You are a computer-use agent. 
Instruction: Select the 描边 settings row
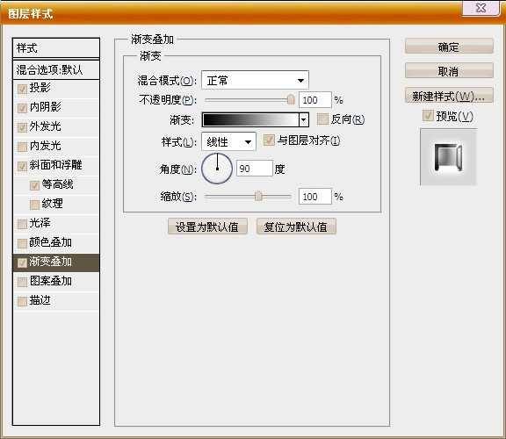pos(56,301)
